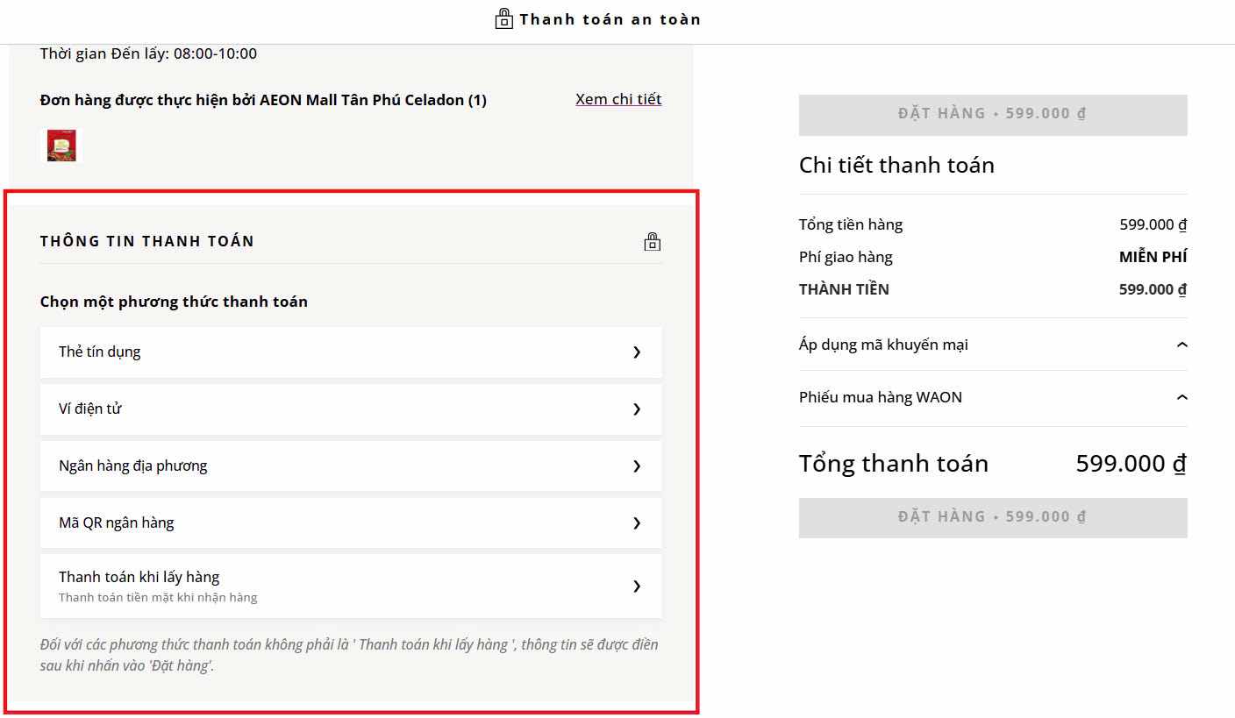Click the arrow icon on Mã QR ngân hàng row
Screen dimensions: 1235x718
coord(637,523)
